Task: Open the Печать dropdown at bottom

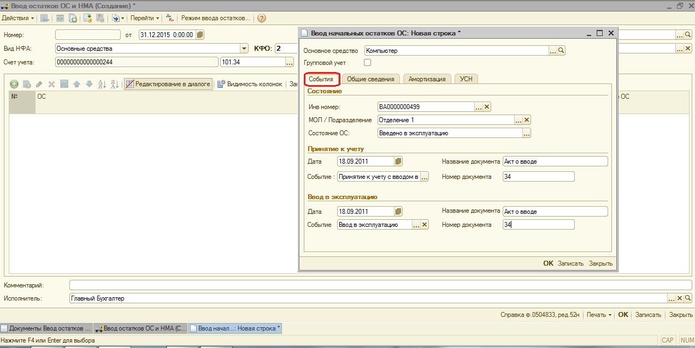Action: [x=599, y=315]
